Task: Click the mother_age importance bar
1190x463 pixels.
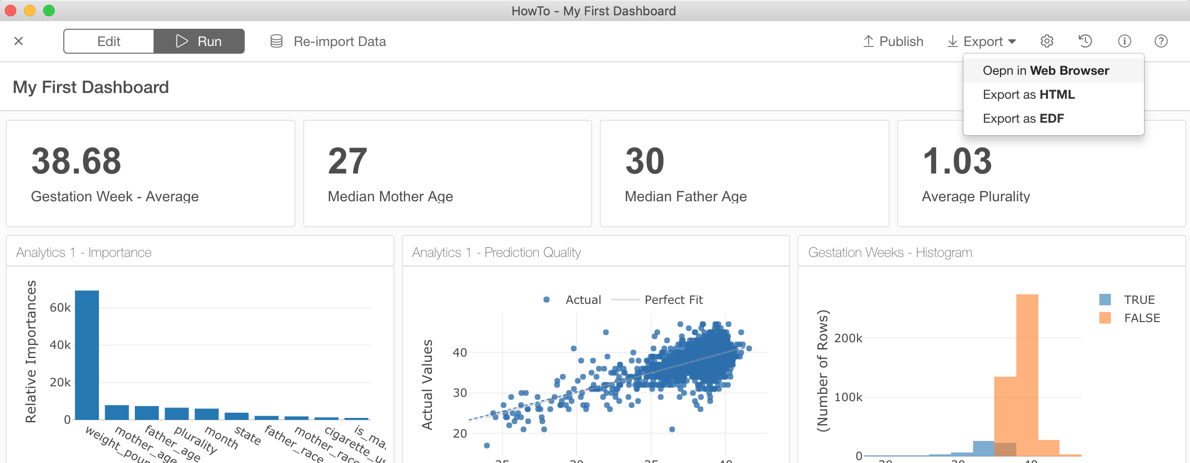Action: click(x=117, y=413)
